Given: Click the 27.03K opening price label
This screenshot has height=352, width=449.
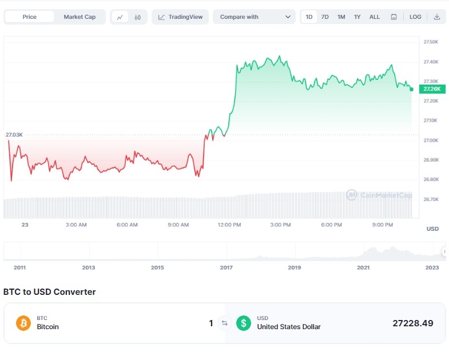Looking at the screenshot, I should click(14, 135).
